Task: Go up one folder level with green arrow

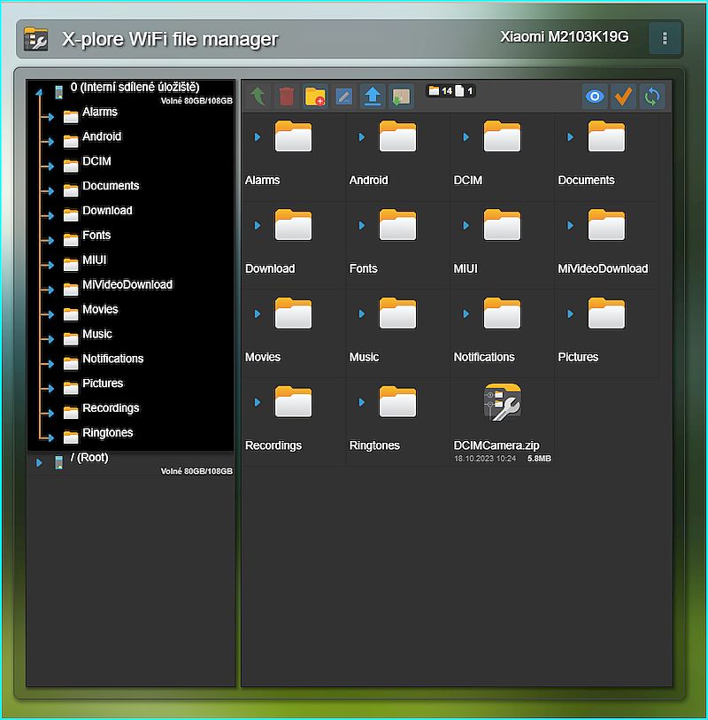Action: (258, 97)
